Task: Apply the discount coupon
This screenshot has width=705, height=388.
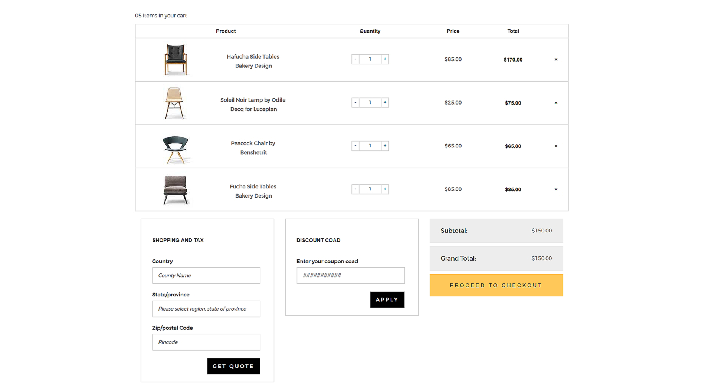Action: tap(387, 299)
